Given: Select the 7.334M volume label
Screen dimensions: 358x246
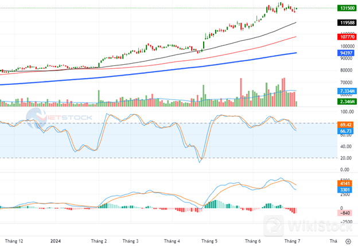Looking at the screenshot, I should tap(346, 91).
